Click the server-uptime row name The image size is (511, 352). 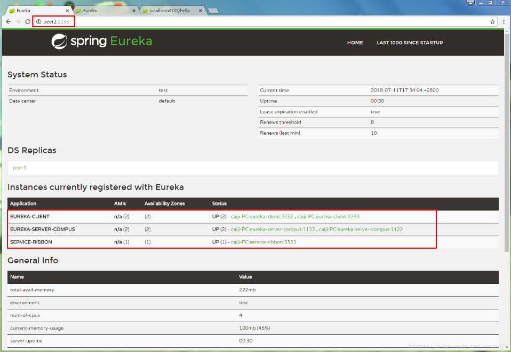26,341
